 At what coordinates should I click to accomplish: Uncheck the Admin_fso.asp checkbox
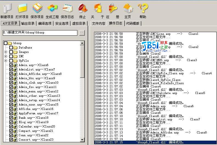(x=11, y=87)
